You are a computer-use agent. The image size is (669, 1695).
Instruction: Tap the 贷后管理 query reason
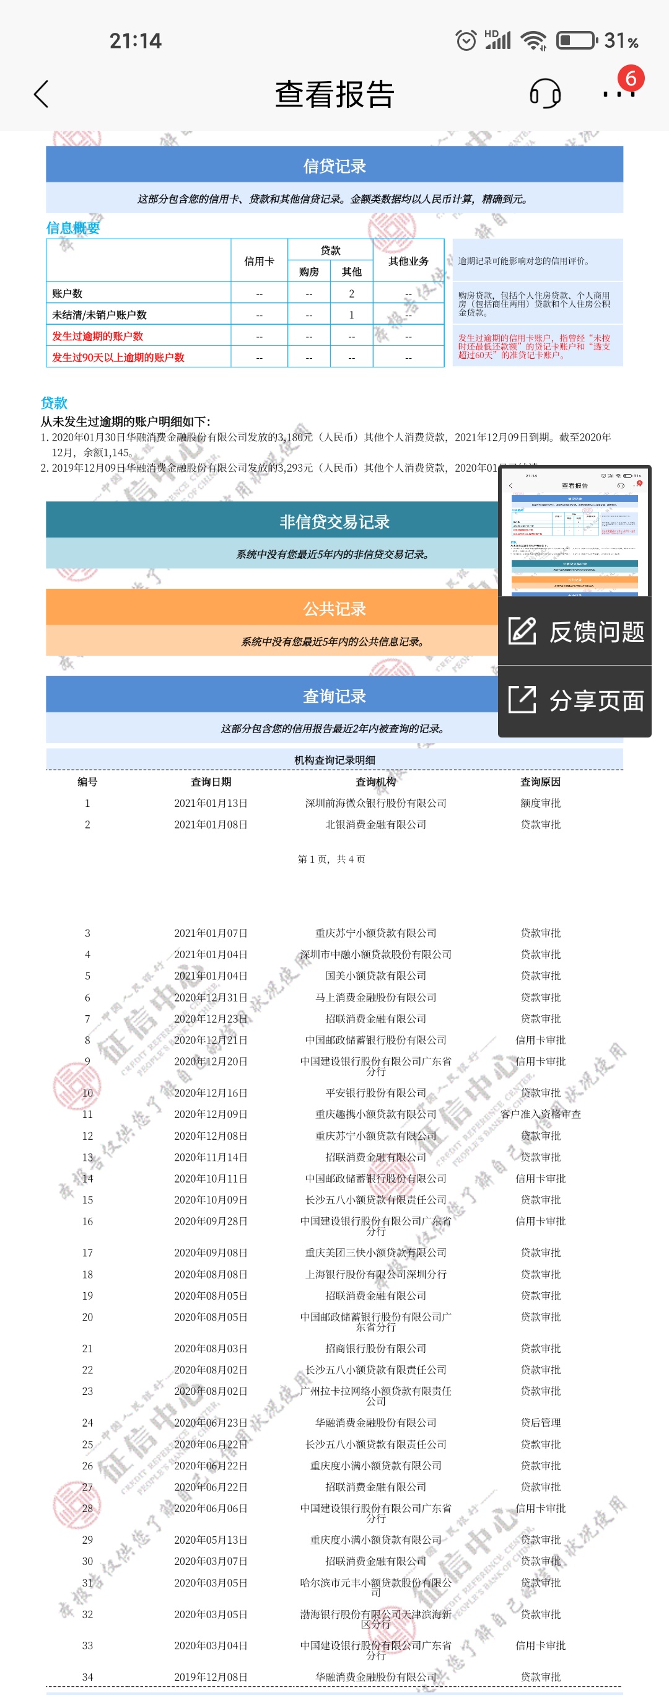coord(541,1422)
